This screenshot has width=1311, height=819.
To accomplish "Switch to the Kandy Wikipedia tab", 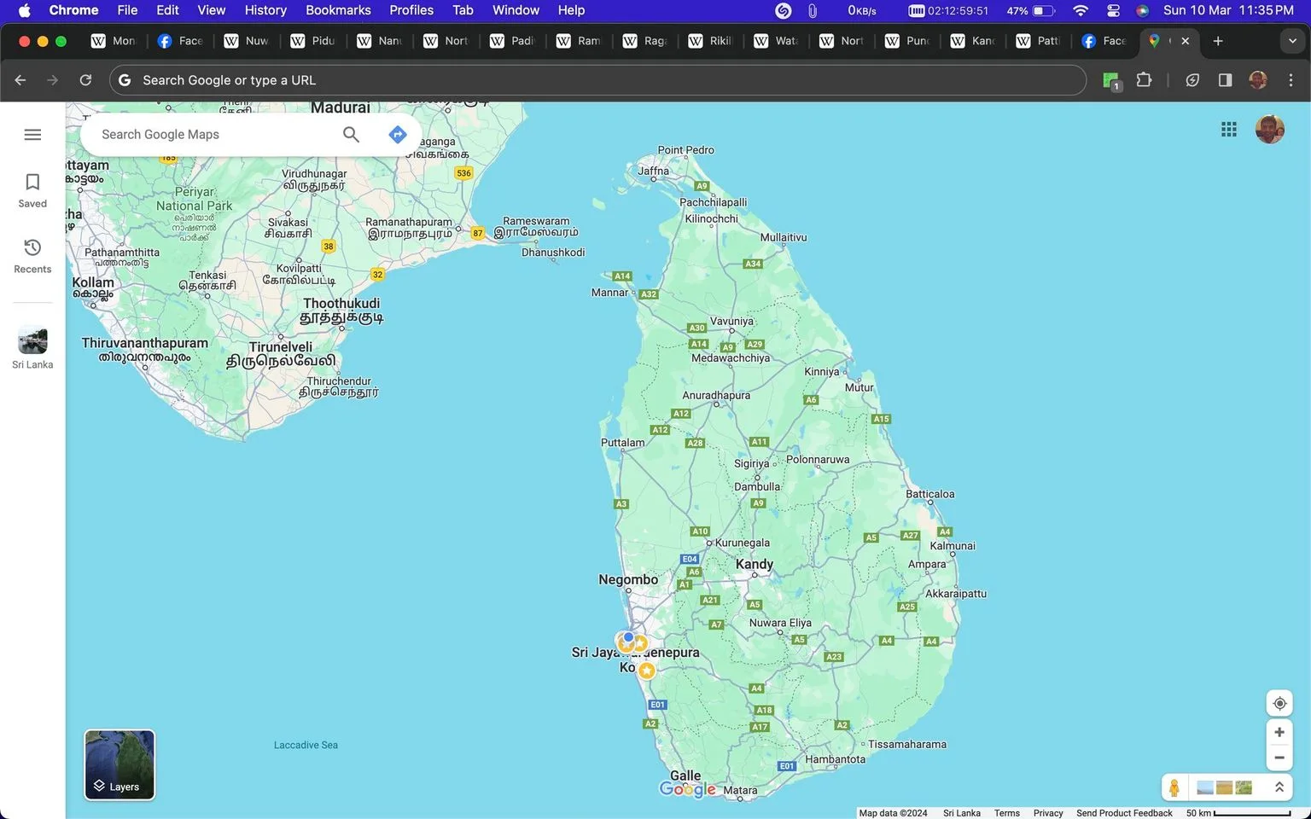I will tap(974, 41).
